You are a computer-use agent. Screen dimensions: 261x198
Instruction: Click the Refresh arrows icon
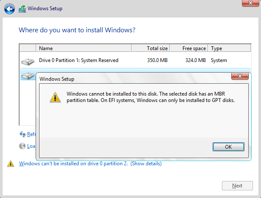(22, 134)
